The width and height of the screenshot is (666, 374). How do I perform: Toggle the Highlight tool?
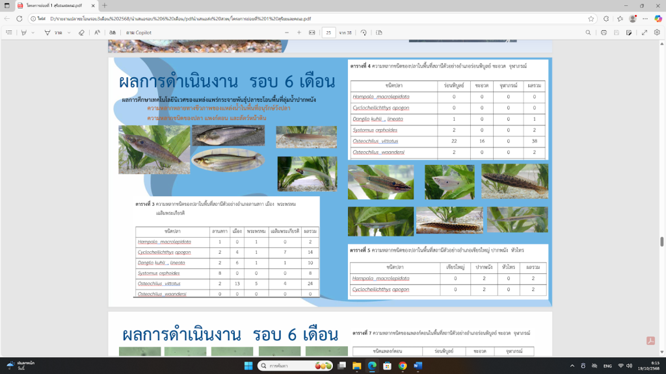pos(23,32)
